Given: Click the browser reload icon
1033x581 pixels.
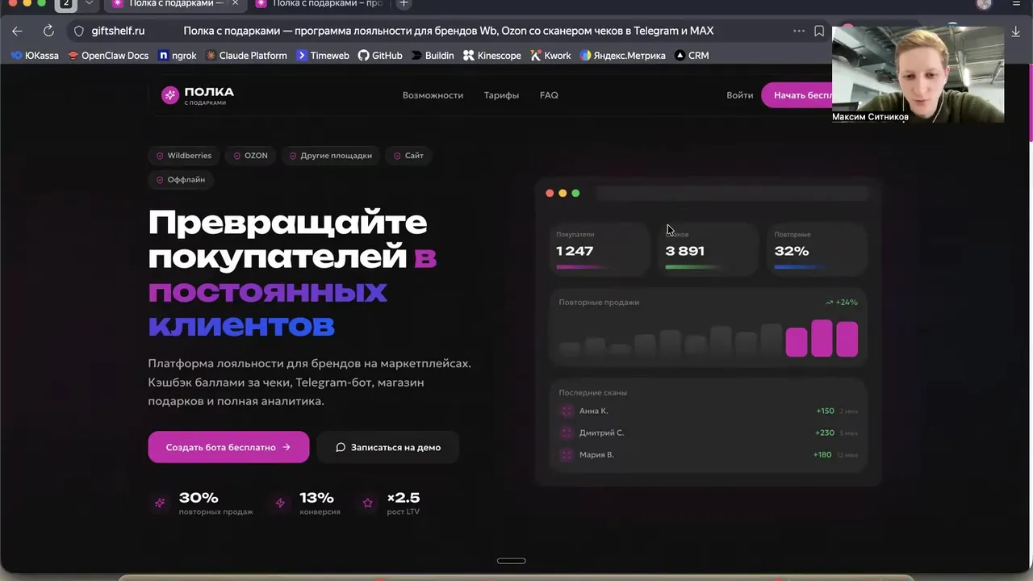Looking at the screenshot, I should tap(48, 31).
